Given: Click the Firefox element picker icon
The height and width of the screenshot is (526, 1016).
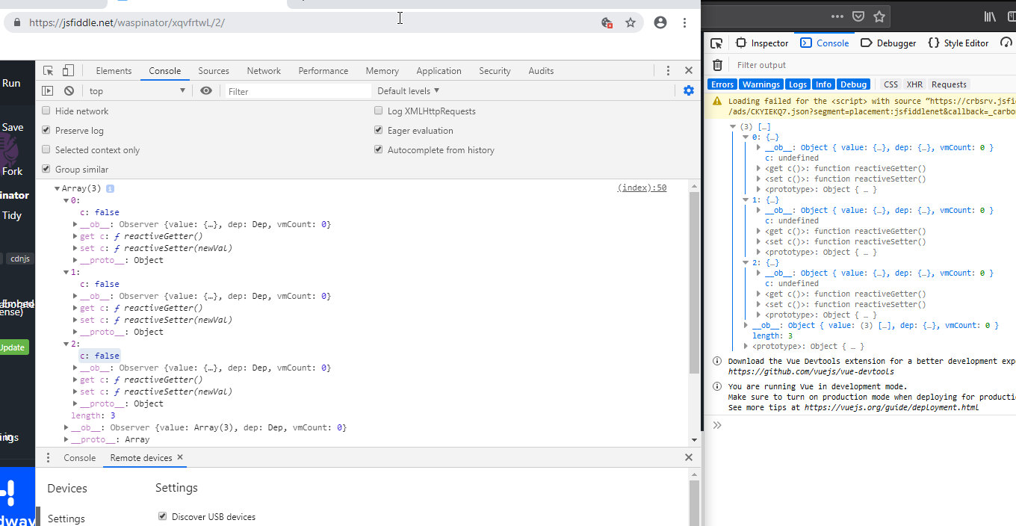Looking at the screenshot, I should pyautogui.click(x=716, y=43).
